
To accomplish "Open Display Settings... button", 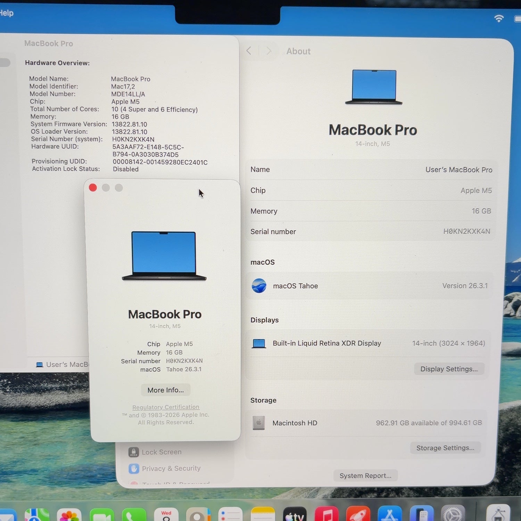I will click(449, 369).
